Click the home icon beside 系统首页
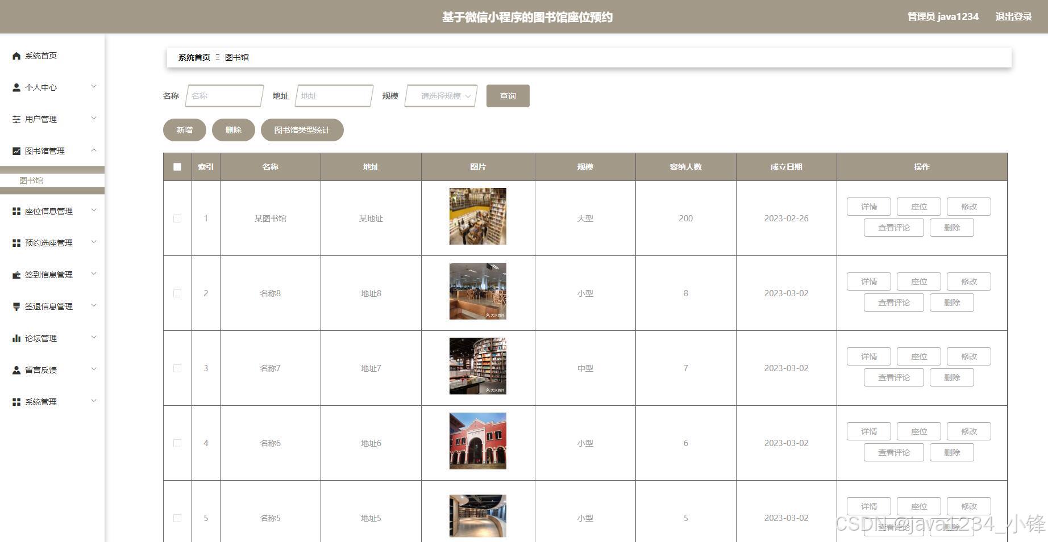This screenshot has width=1048, height=542. 16,56
